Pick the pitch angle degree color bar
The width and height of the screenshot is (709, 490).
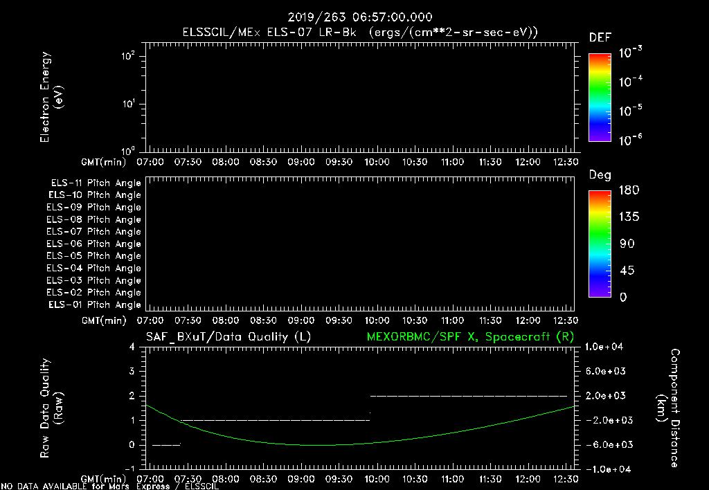[600, 244]
